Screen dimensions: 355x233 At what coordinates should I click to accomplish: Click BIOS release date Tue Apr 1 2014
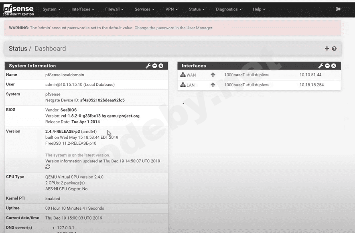click(x=85, y=122)
